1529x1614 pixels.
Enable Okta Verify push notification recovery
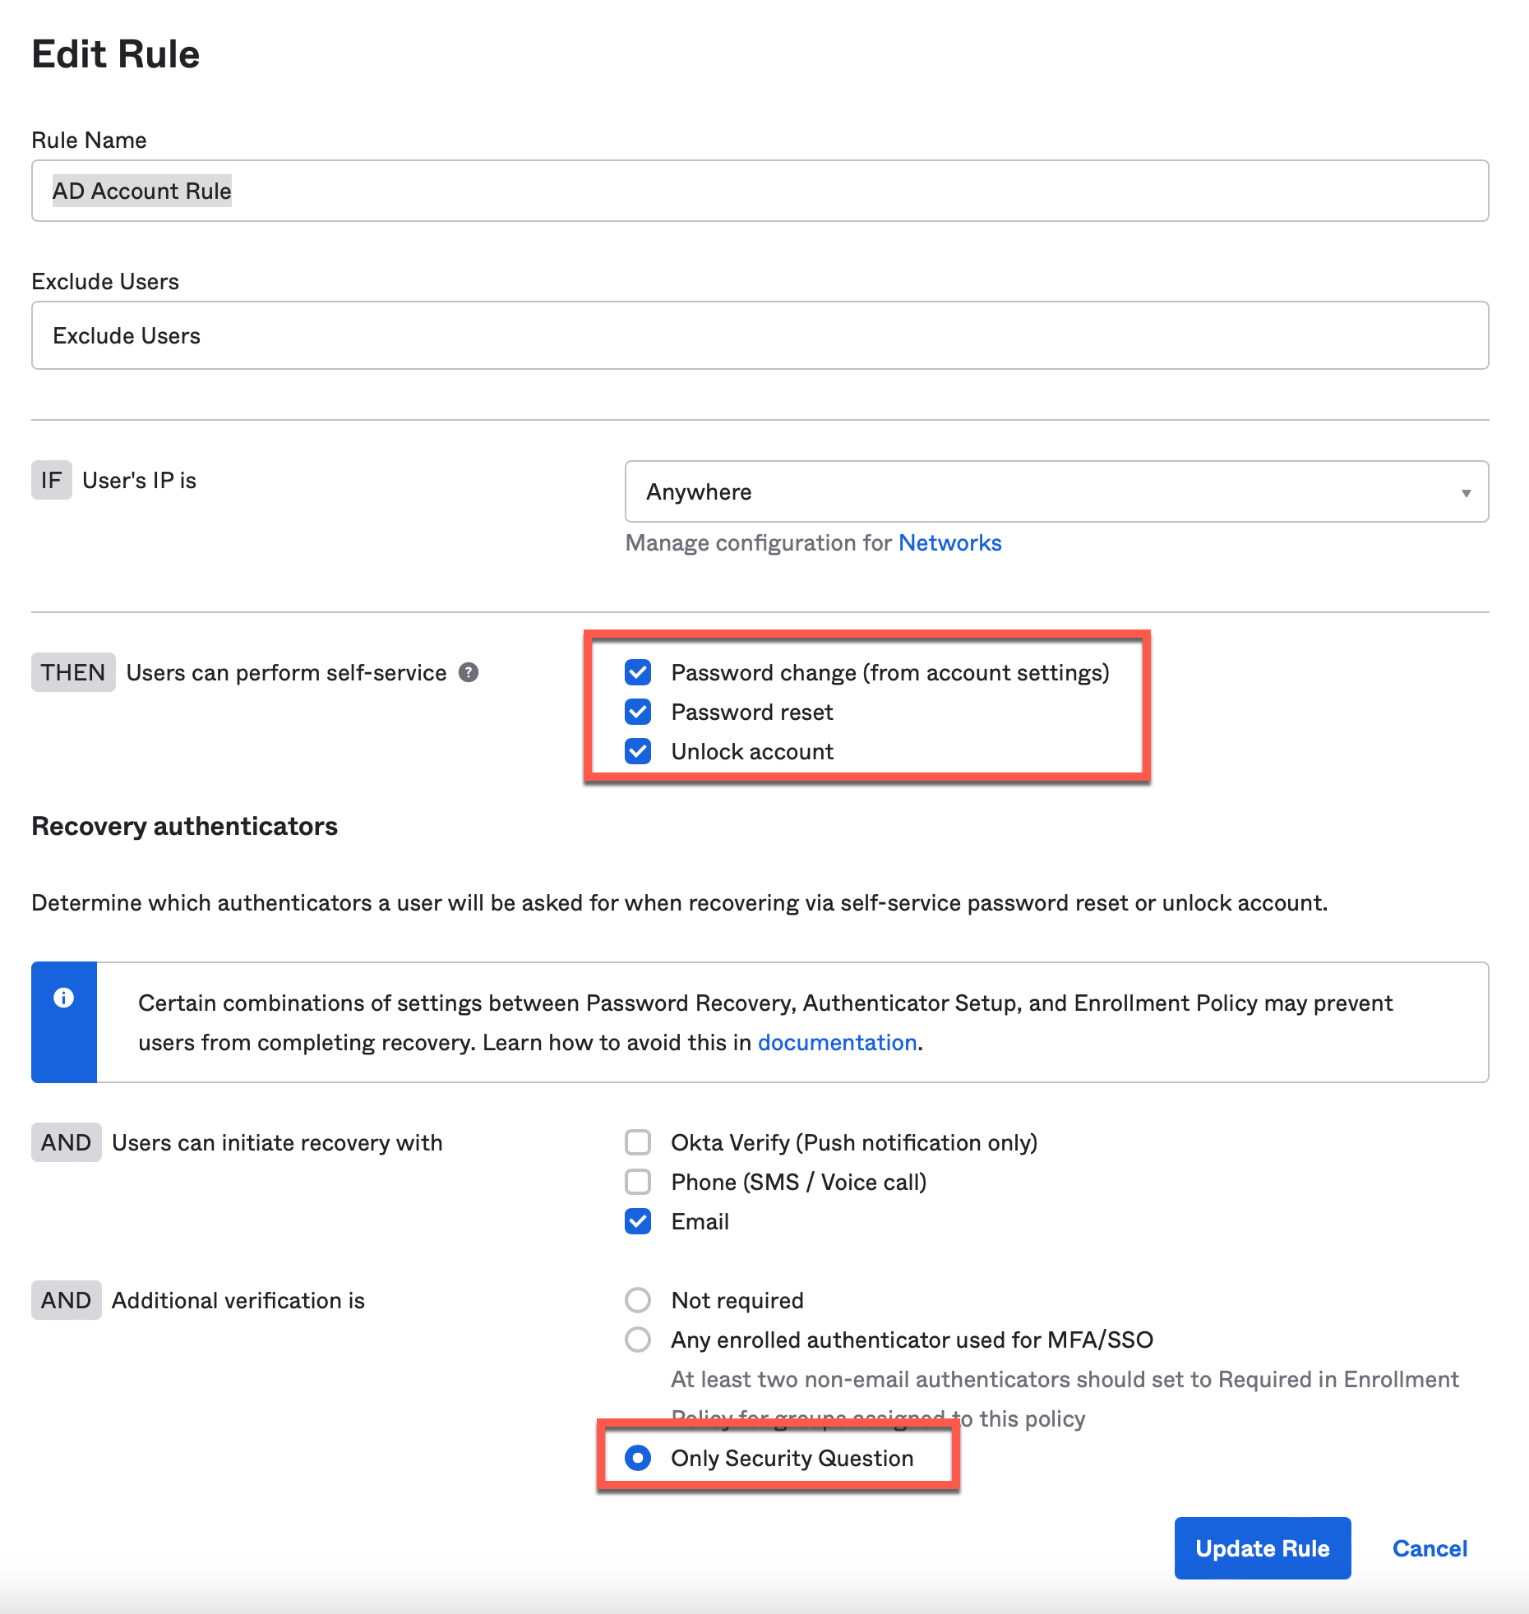click(x=638, y=1142)
